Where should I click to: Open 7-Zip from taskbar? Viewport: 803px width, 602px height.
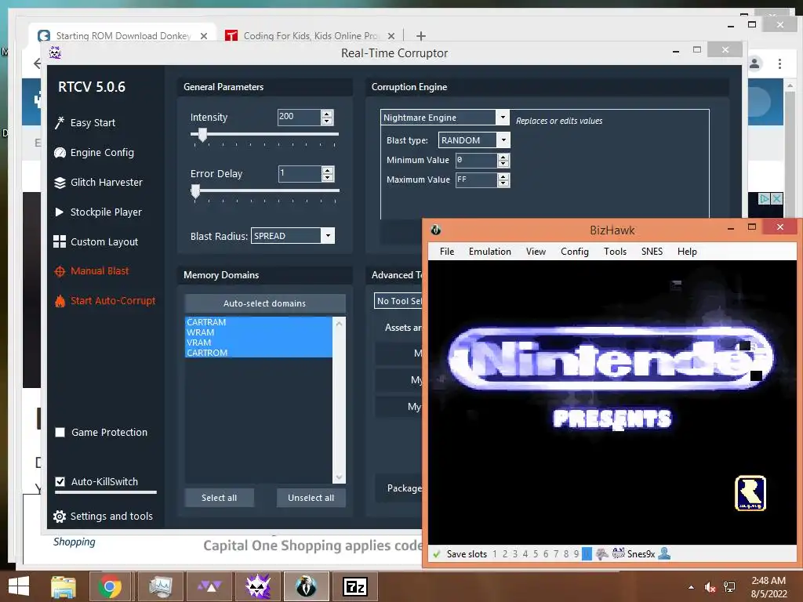355,586
